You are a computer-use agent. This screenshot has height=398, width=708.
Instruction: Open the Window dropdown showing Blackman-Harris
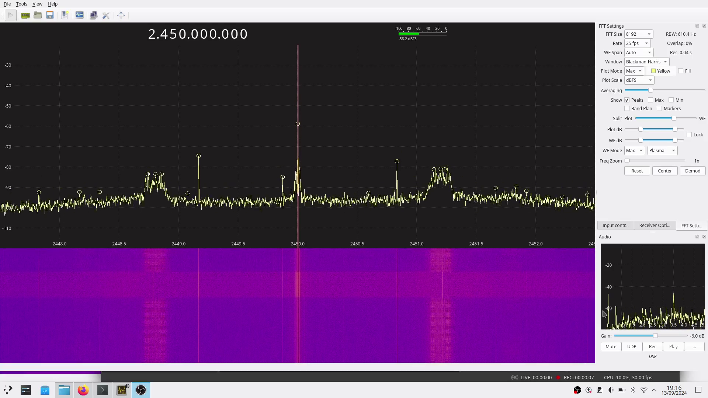[x=647, y=62]
